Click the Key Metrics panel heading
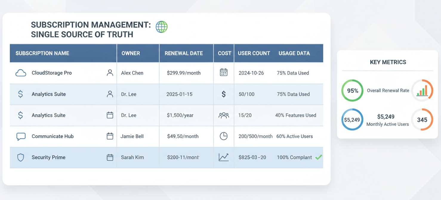Screen dimensions: 441x200 pos(388,62)
